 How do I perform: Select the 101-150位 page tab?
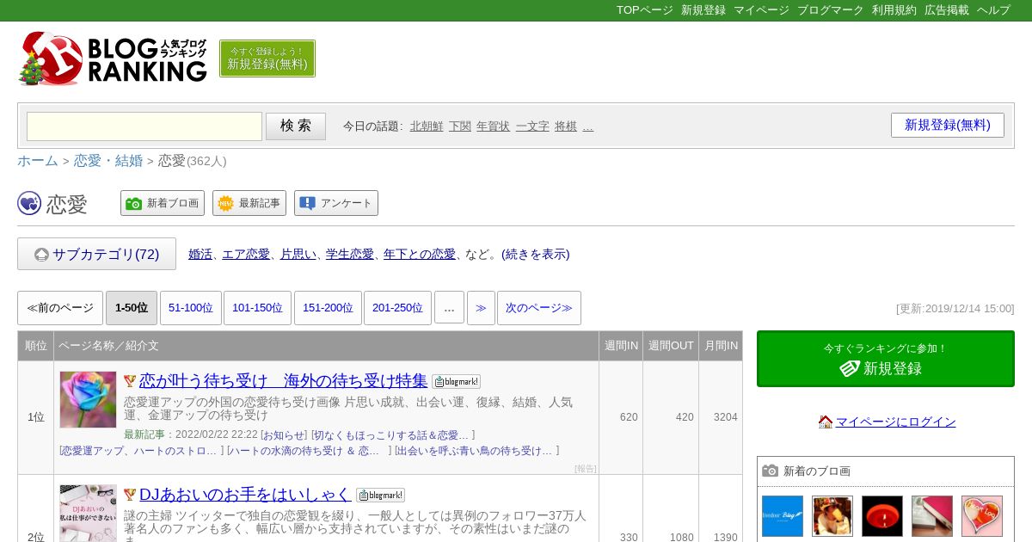pos(257,308)
